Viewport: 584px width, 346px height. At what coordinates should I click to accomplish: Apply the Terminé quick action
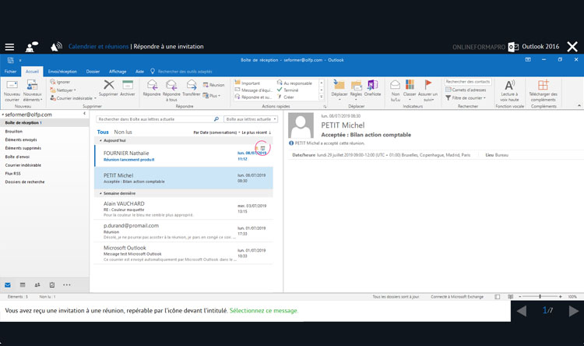click(287, 90)
